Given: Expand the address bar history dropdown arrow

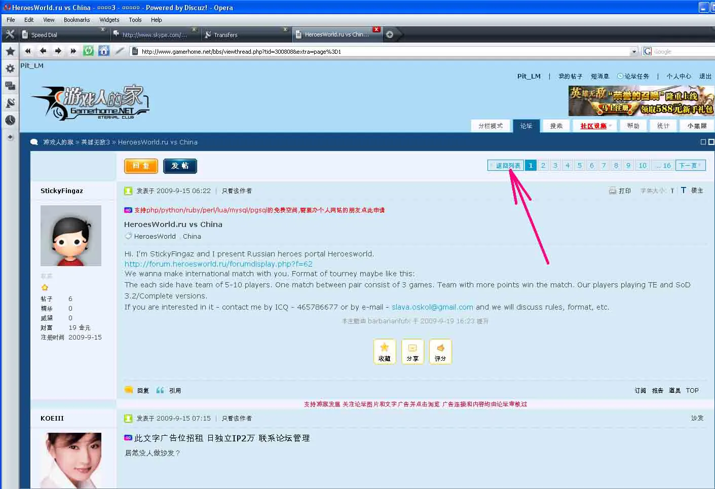Looking at the screenshot, I should pyautogui.click(x=634, y=51).
